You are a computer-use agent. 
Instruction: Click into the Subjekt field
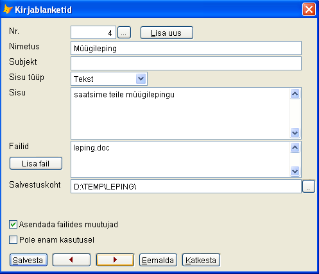pos(186,63)
